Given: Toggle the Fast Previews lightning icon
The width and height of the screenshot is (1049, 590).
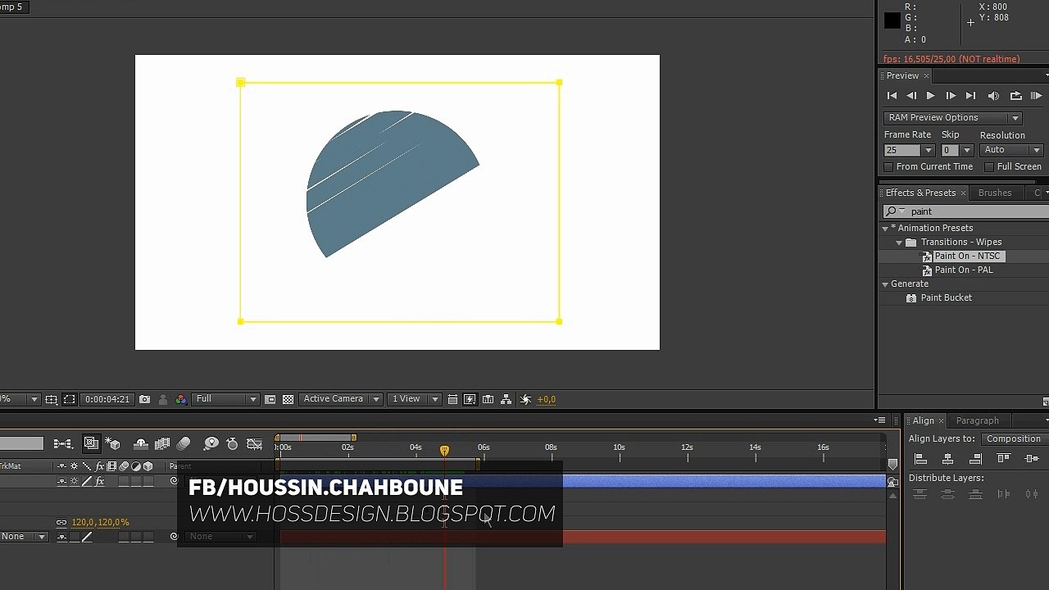Looking at the screenshot, I should point(470,400).
